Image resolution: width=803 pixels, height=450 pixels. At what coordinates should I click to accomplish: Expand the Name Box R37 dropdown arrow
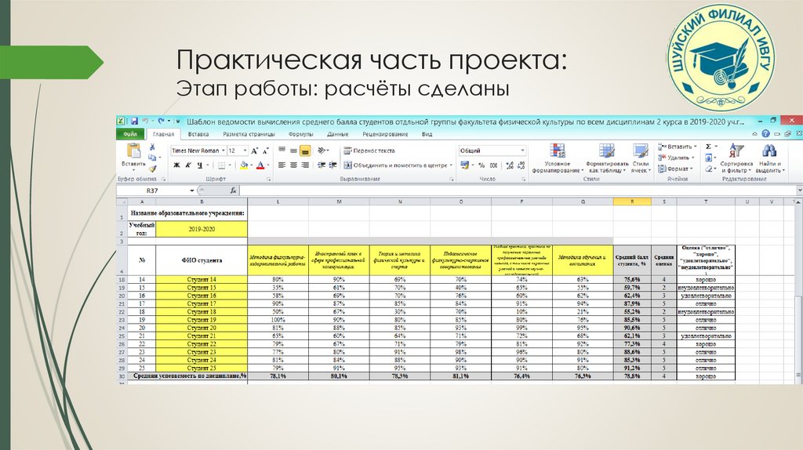(192, 191)
